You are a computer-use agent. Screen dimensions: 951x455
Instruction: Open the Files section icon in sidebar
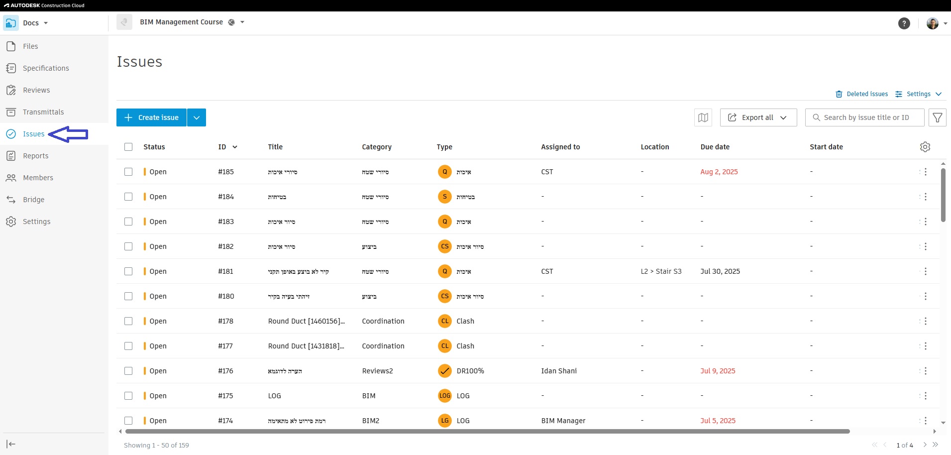point(11,46)
